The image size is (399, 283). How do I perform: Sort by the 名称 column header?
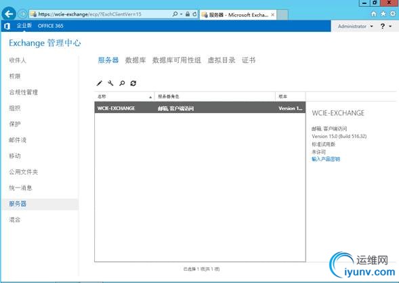coord(125,96)
